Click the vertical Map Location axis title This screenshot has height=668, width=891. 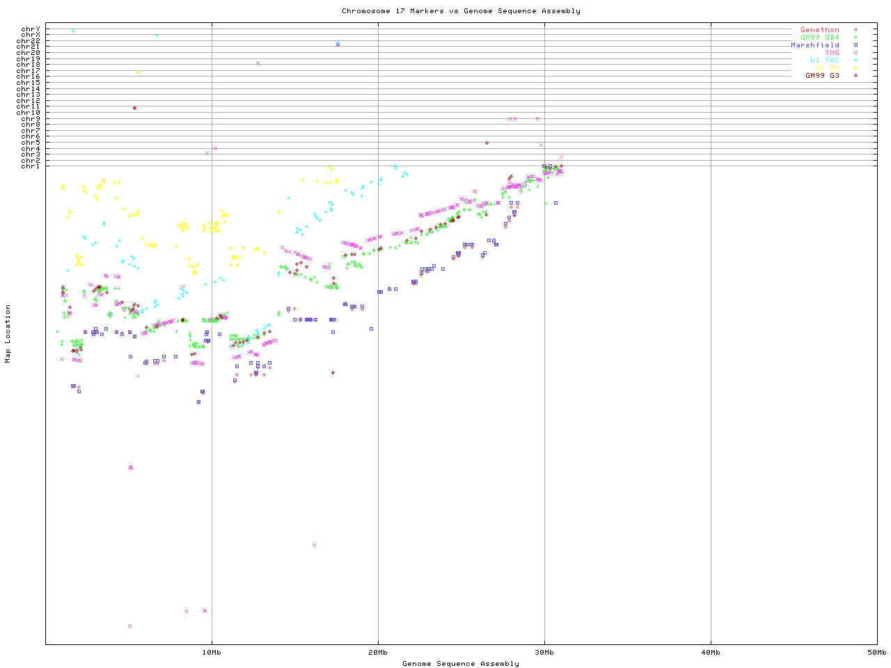click(8, 334)
